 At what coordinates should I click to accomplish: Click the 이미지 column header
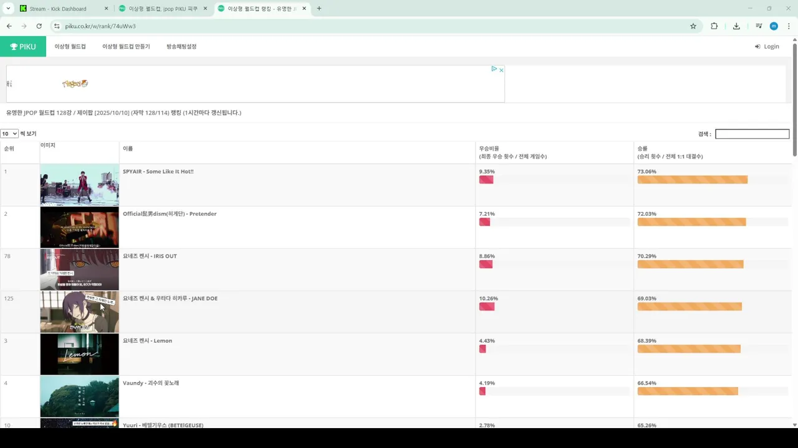point(80,152)
